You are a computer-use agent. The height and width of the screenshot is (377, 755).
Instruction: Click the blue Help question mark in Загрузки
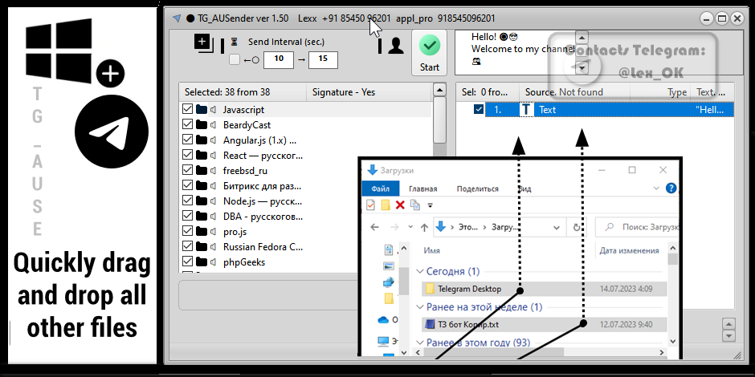(x=671, y=188)
